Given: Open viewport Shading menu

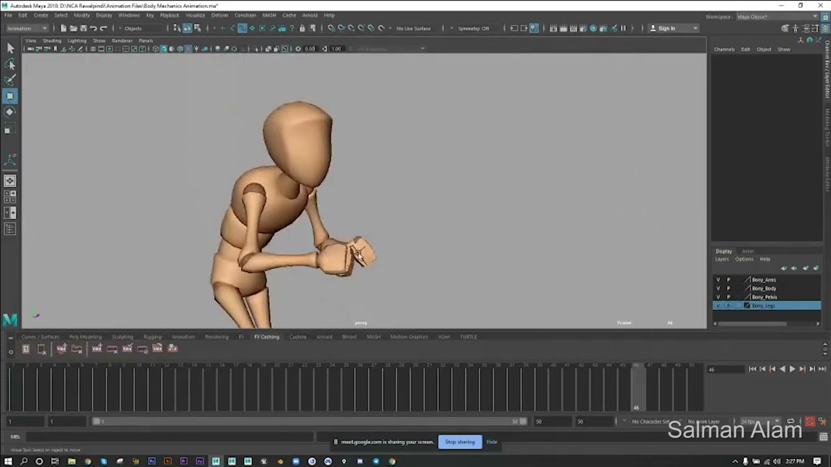Looking at the screenshot, I should (52, 40).
